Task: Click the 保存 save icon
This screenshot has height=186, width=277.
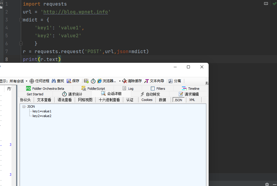Action: [69, 81]
